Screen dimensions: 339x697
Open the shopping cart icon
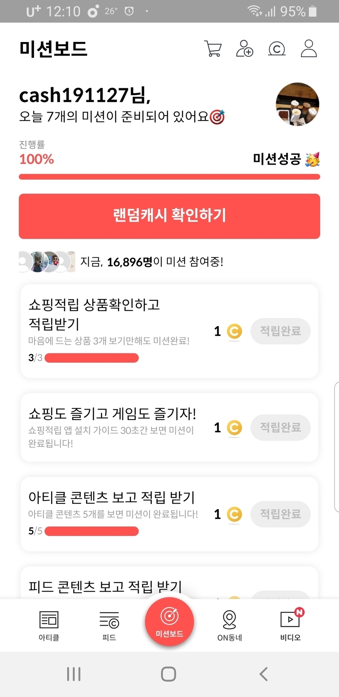tap(213, 49)
